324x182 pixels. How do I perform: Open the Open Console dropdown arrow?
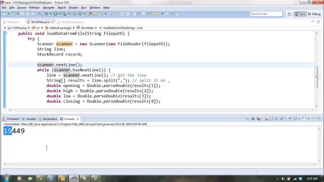coord(308,119)
